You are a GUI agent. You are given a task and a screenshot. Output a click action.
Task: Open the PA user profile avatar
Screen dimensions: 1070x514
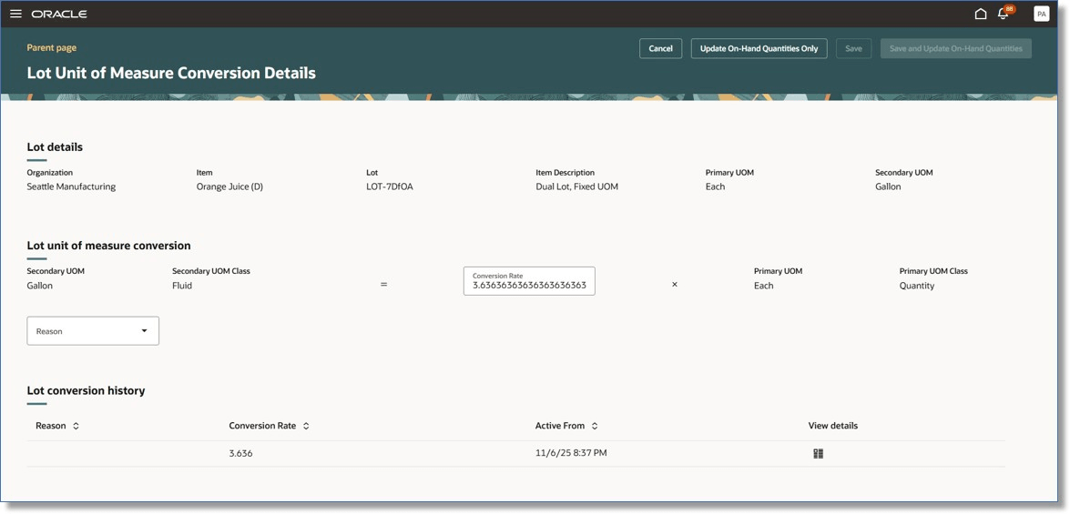[x=1042, y=14]
